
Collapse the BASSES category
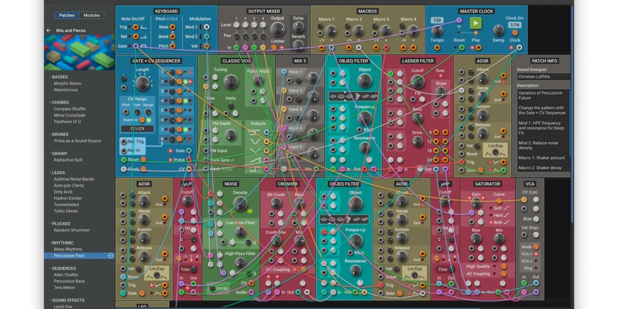pyautogui.click(x=50, y=77)
